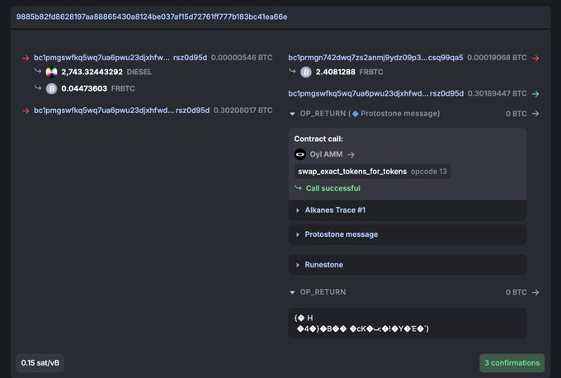Open input address ending rsz0d95d with 0.00000546 BTC
561x378 pixels.
[120, 58]
